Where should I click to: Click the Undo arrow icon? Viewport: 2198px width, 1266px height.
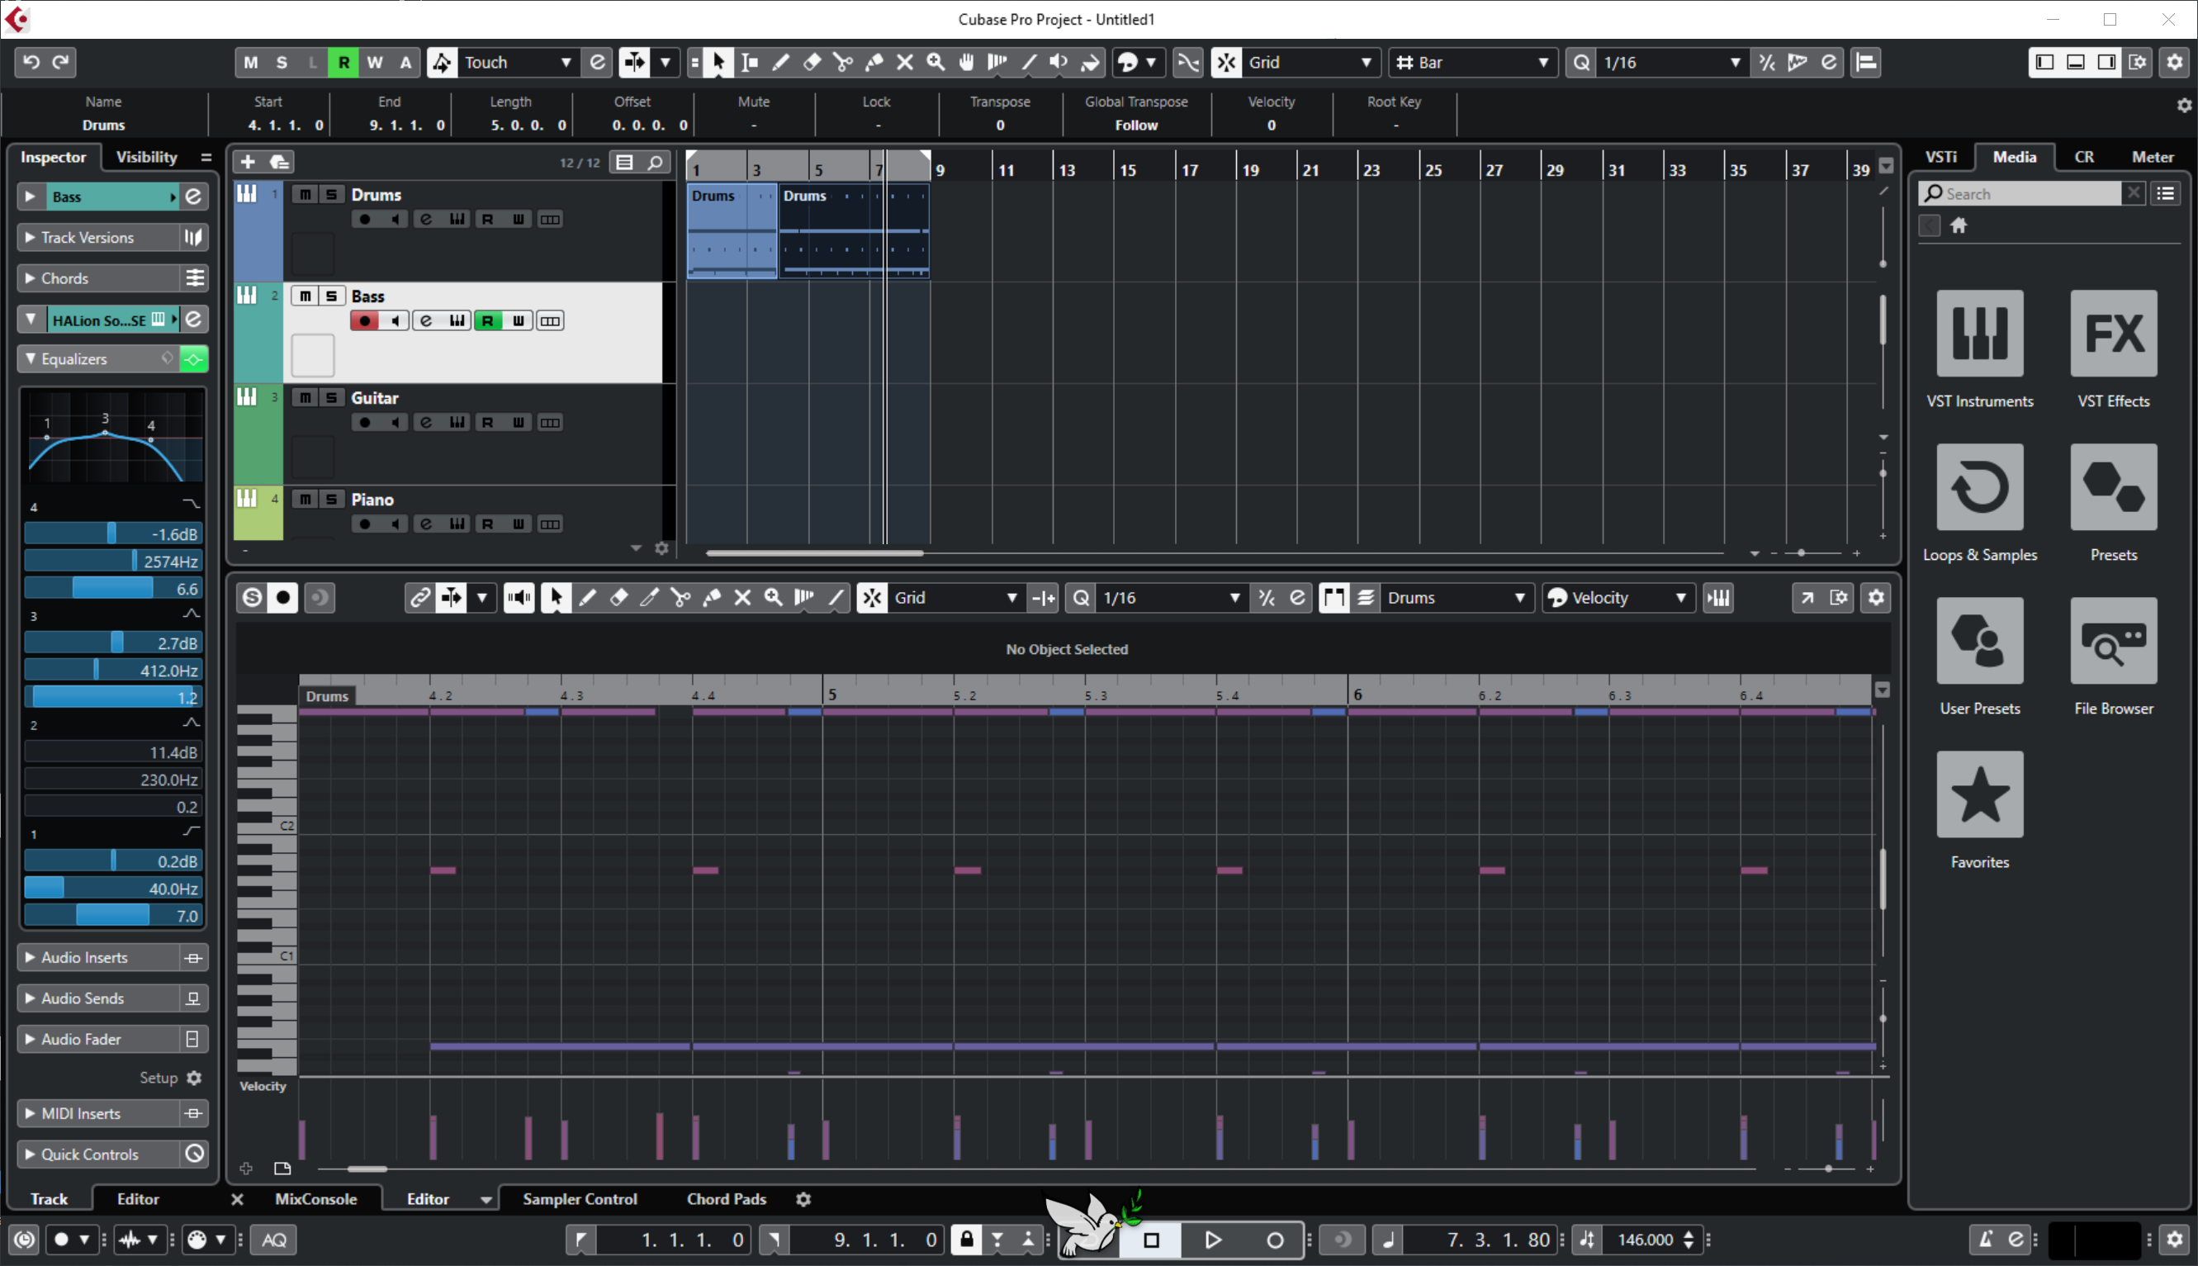(31, 62)
